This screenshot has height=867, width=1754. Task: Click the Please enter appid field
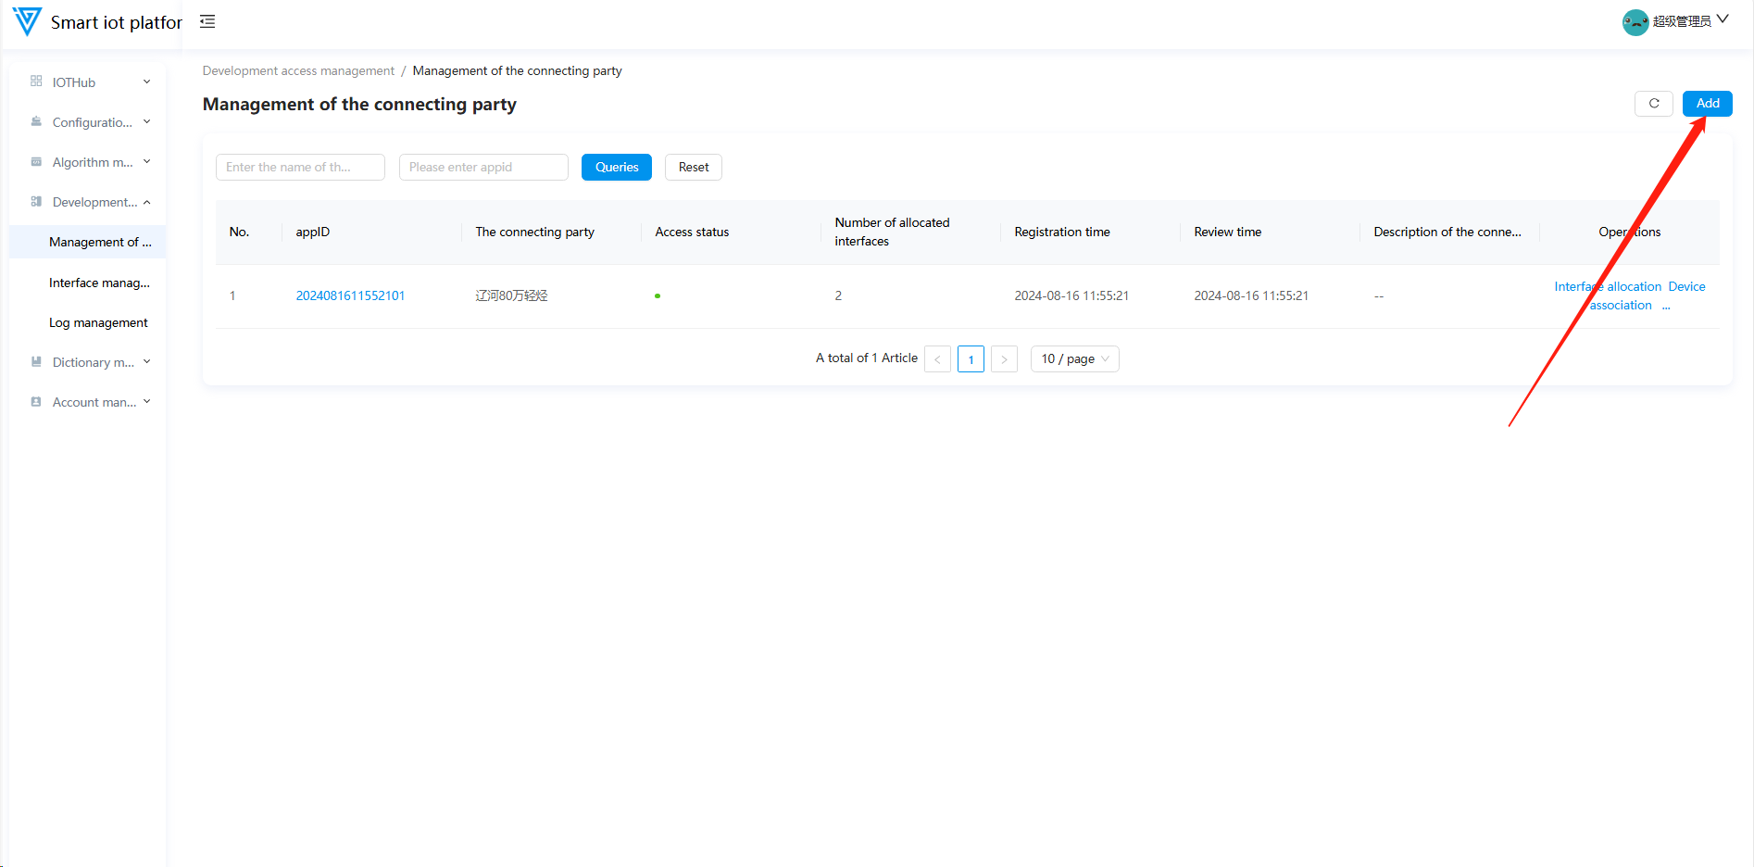[482, 168]
